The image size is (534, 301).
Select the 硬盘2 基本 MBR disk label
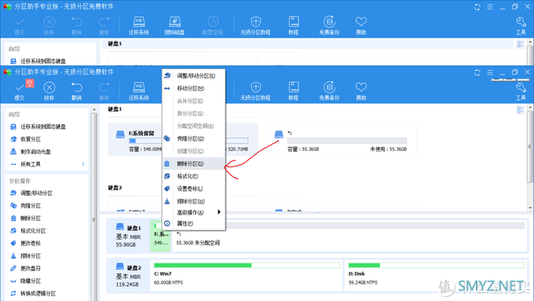[128, 275]
